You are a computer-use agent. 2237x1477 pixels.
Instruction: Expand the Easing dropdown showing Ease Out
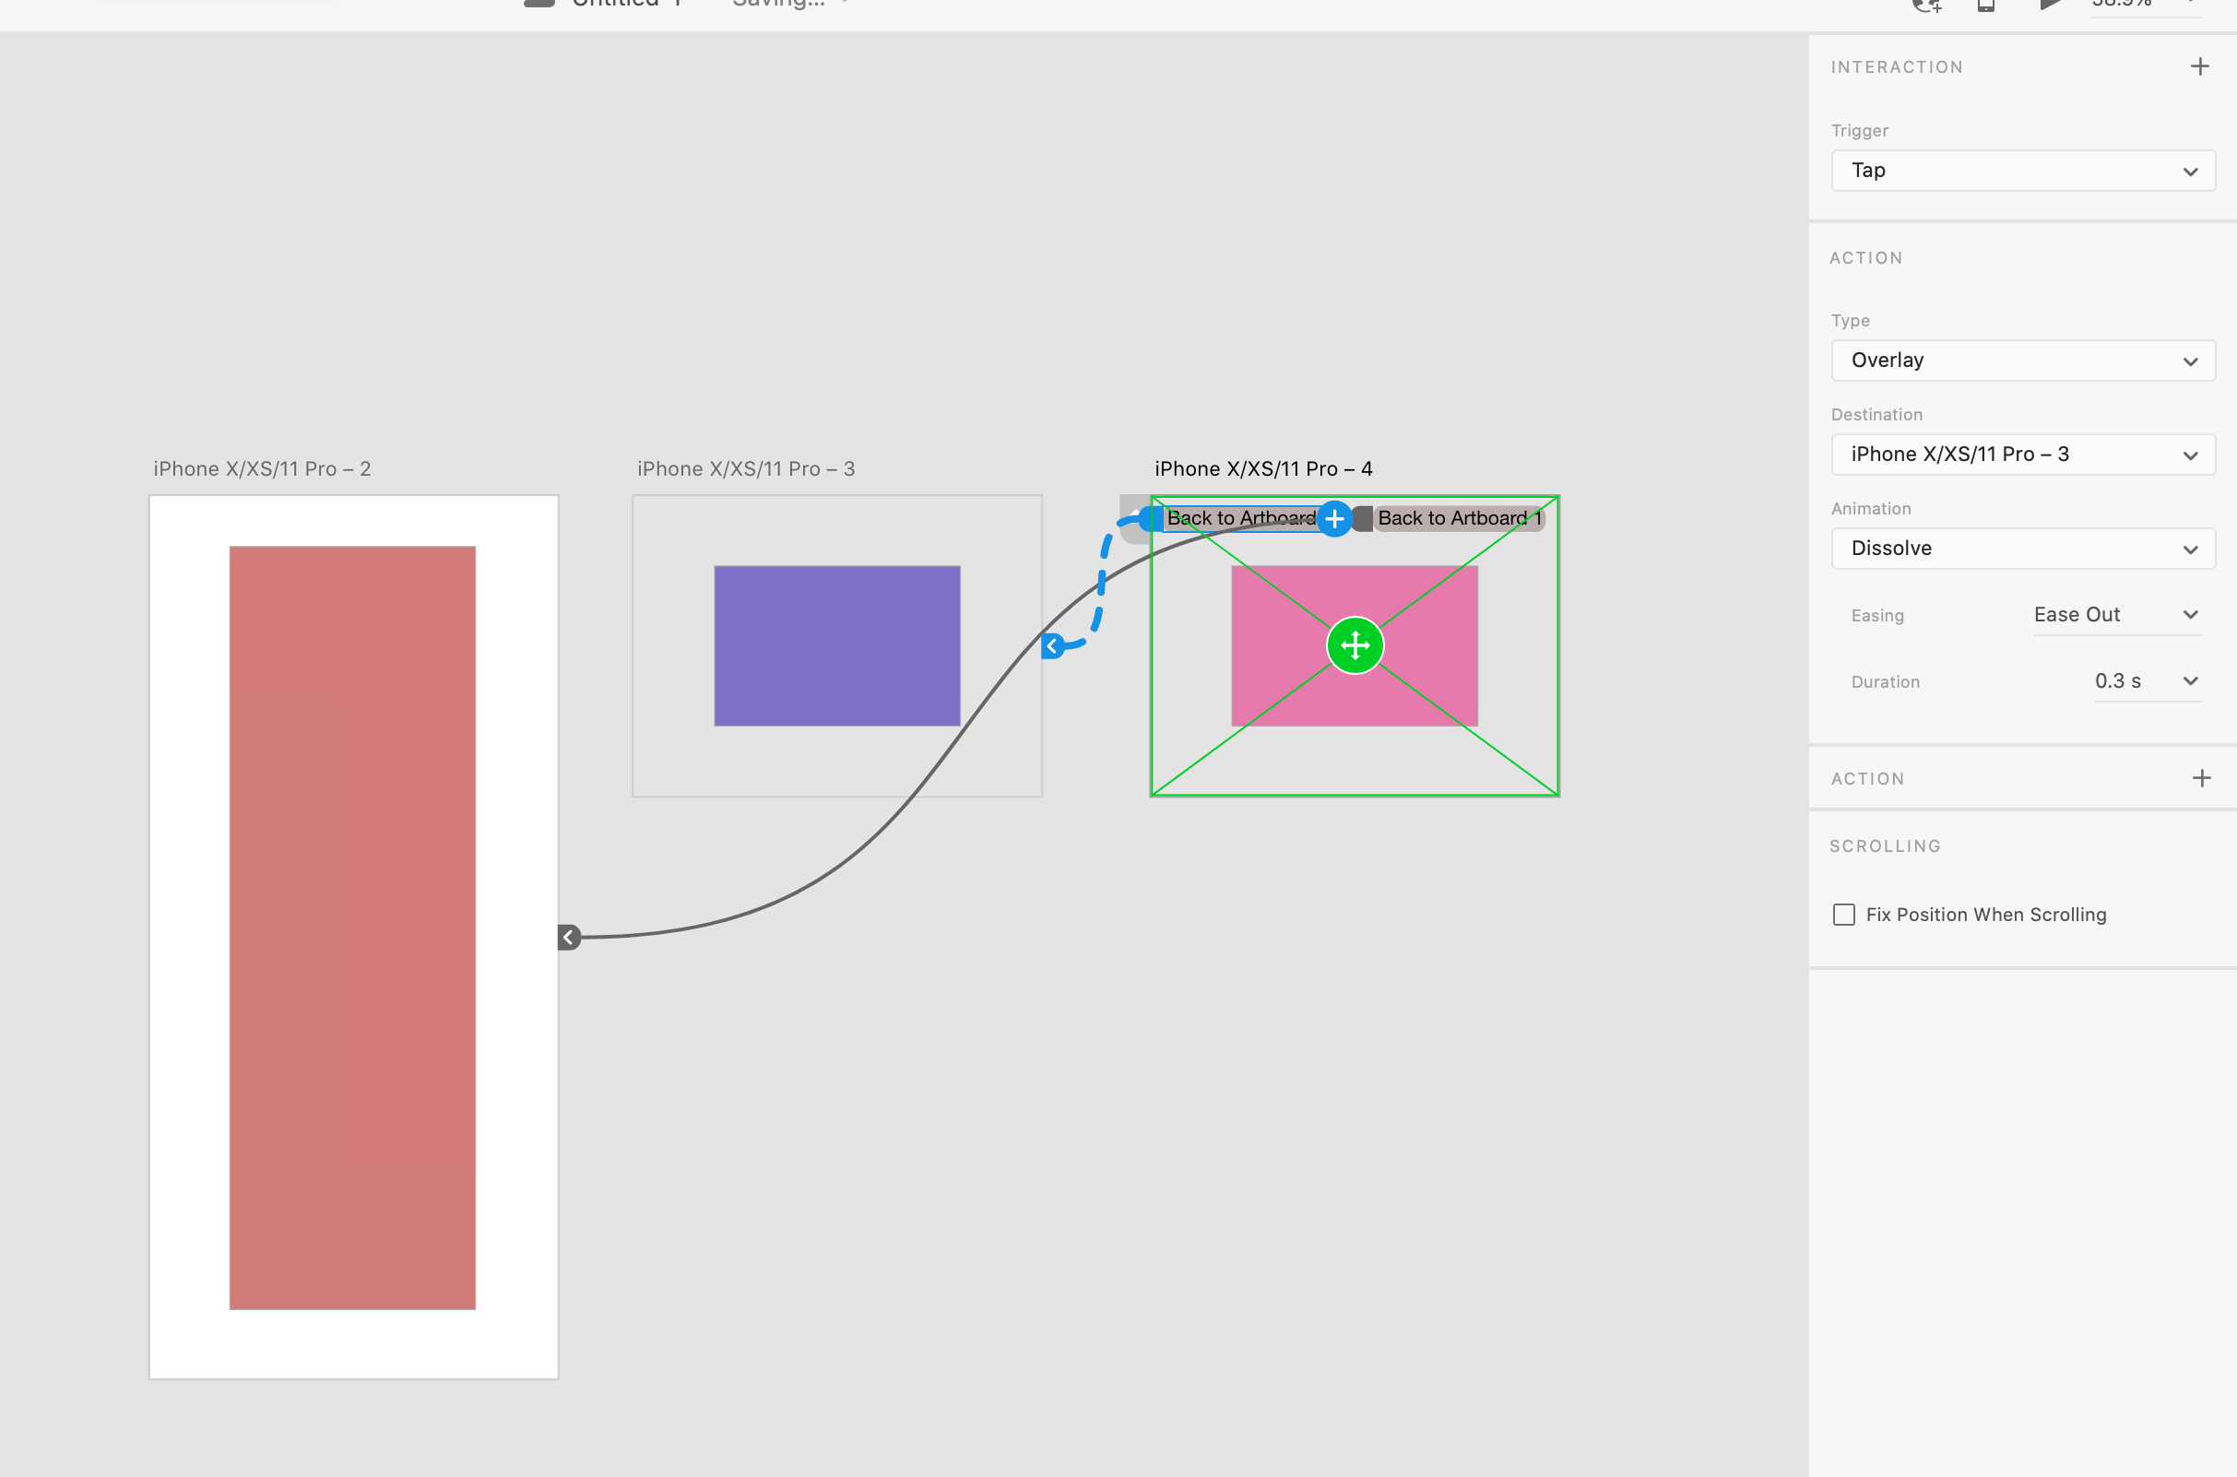[x=2116, y=614]
